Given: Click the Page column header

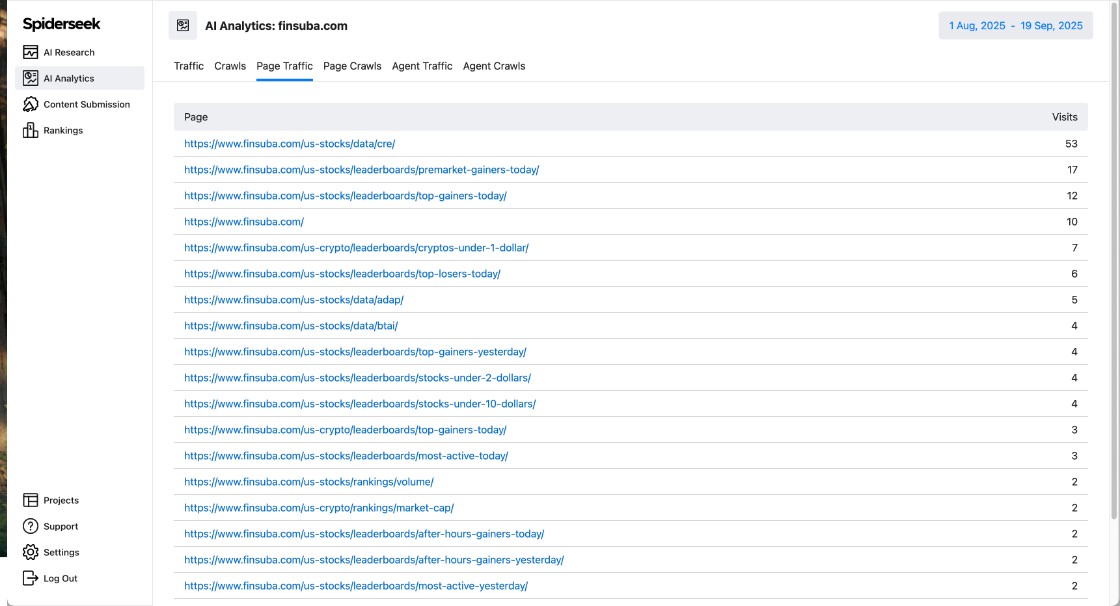Looking at the screenshot, I should [196, 117].
